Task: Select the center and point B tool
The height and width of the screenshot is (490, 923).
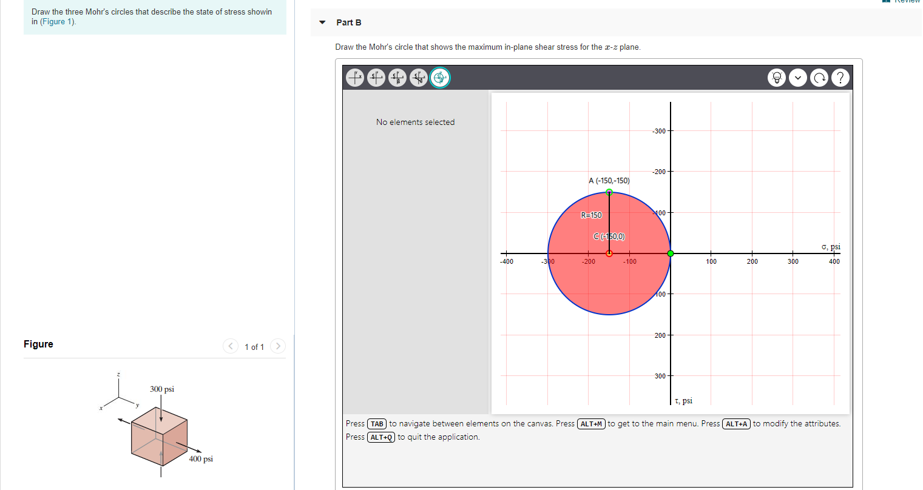Action: 397,78
